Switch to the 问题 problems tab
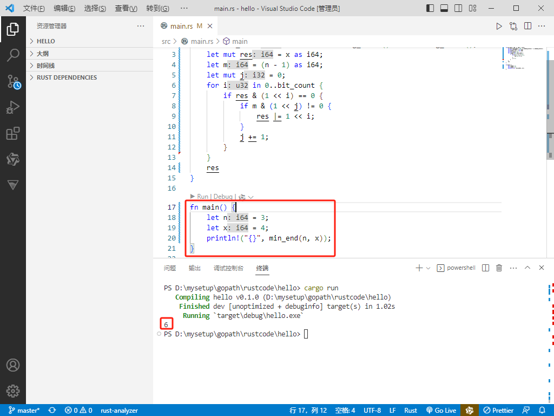 pyautogui.click(x=170, y=268)
